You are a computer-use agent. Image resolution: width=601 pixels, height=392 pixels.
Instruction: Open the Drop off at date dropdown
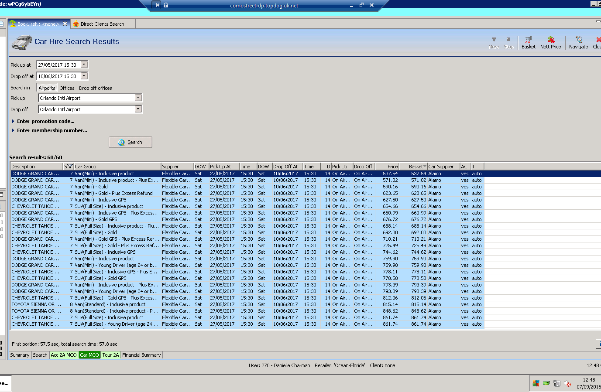tap(84, 76)
